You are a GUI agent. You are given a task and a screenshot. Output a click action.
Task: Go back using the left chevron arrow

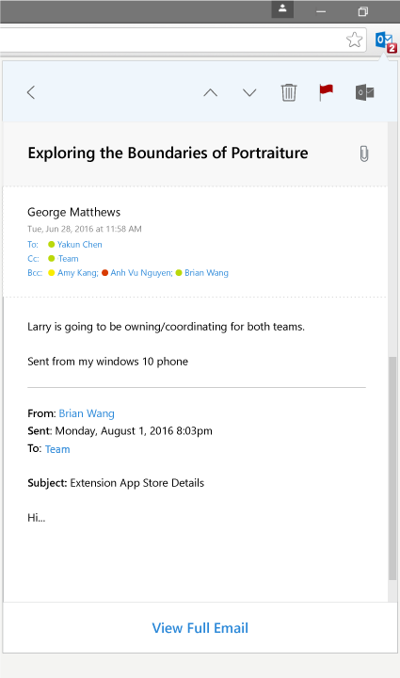point(31,92)
